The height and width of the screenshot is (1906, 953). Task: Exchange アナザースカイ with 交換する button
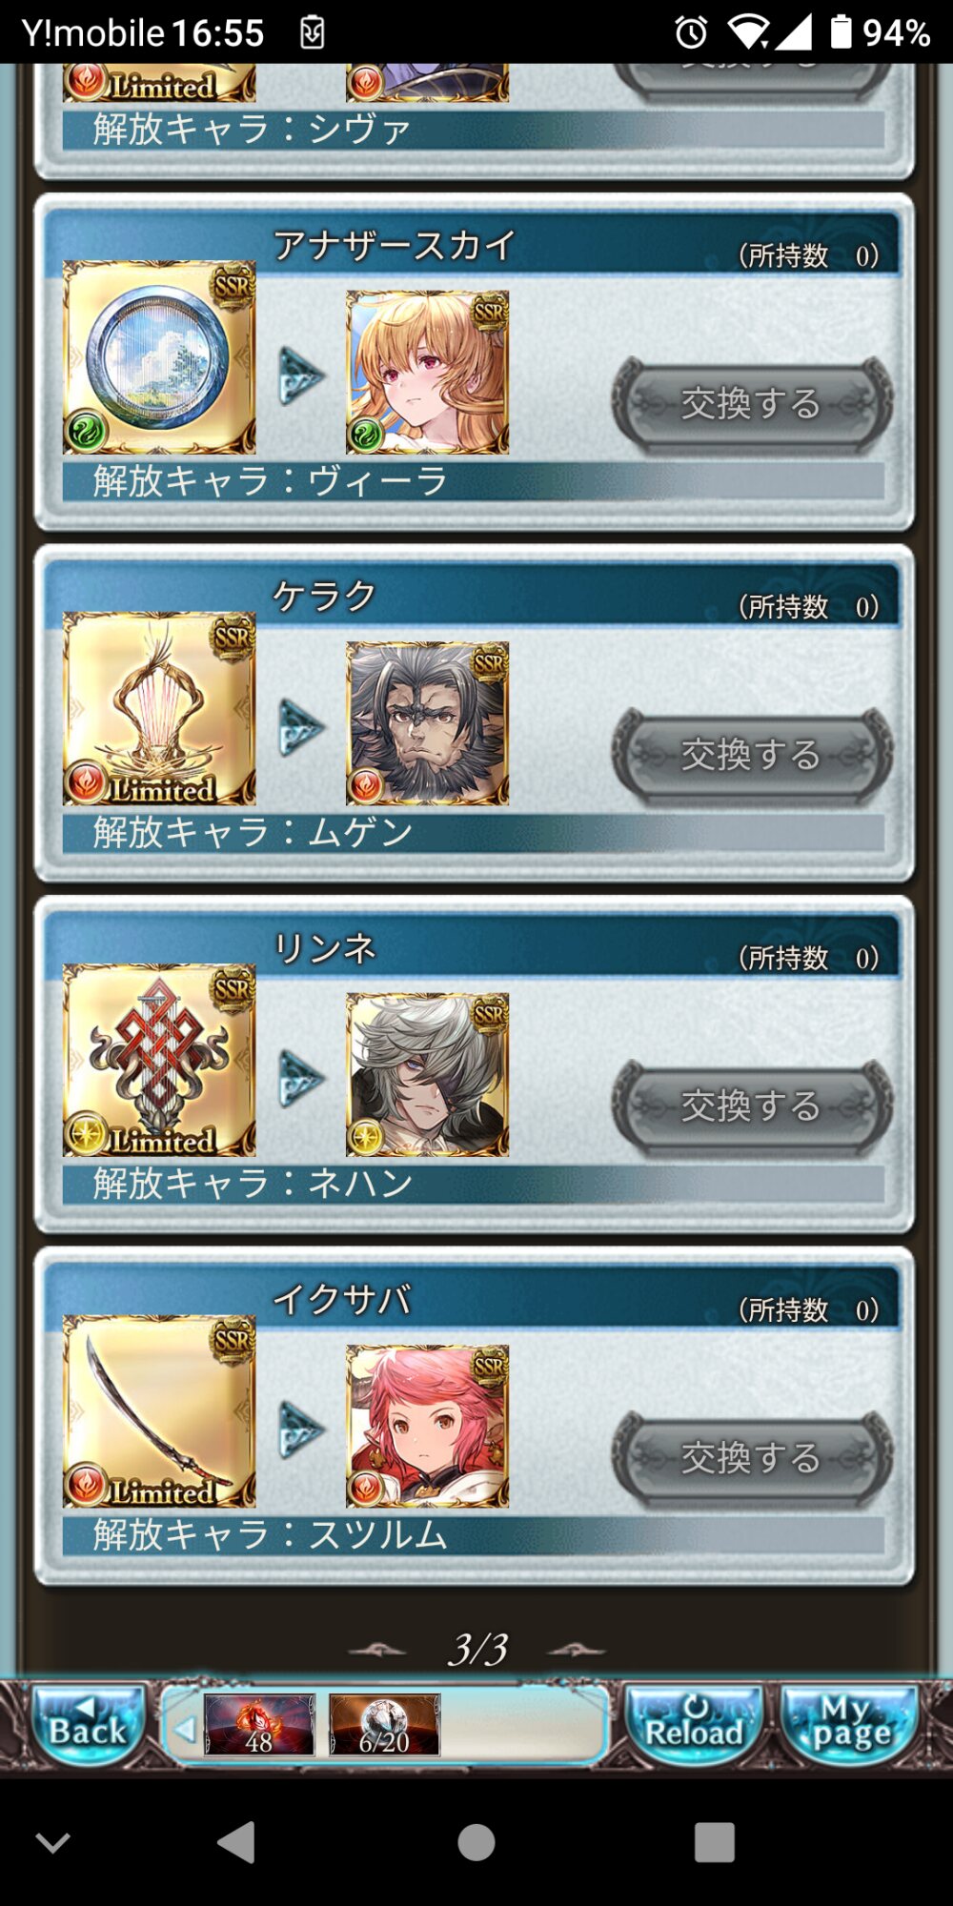(752, 404)
